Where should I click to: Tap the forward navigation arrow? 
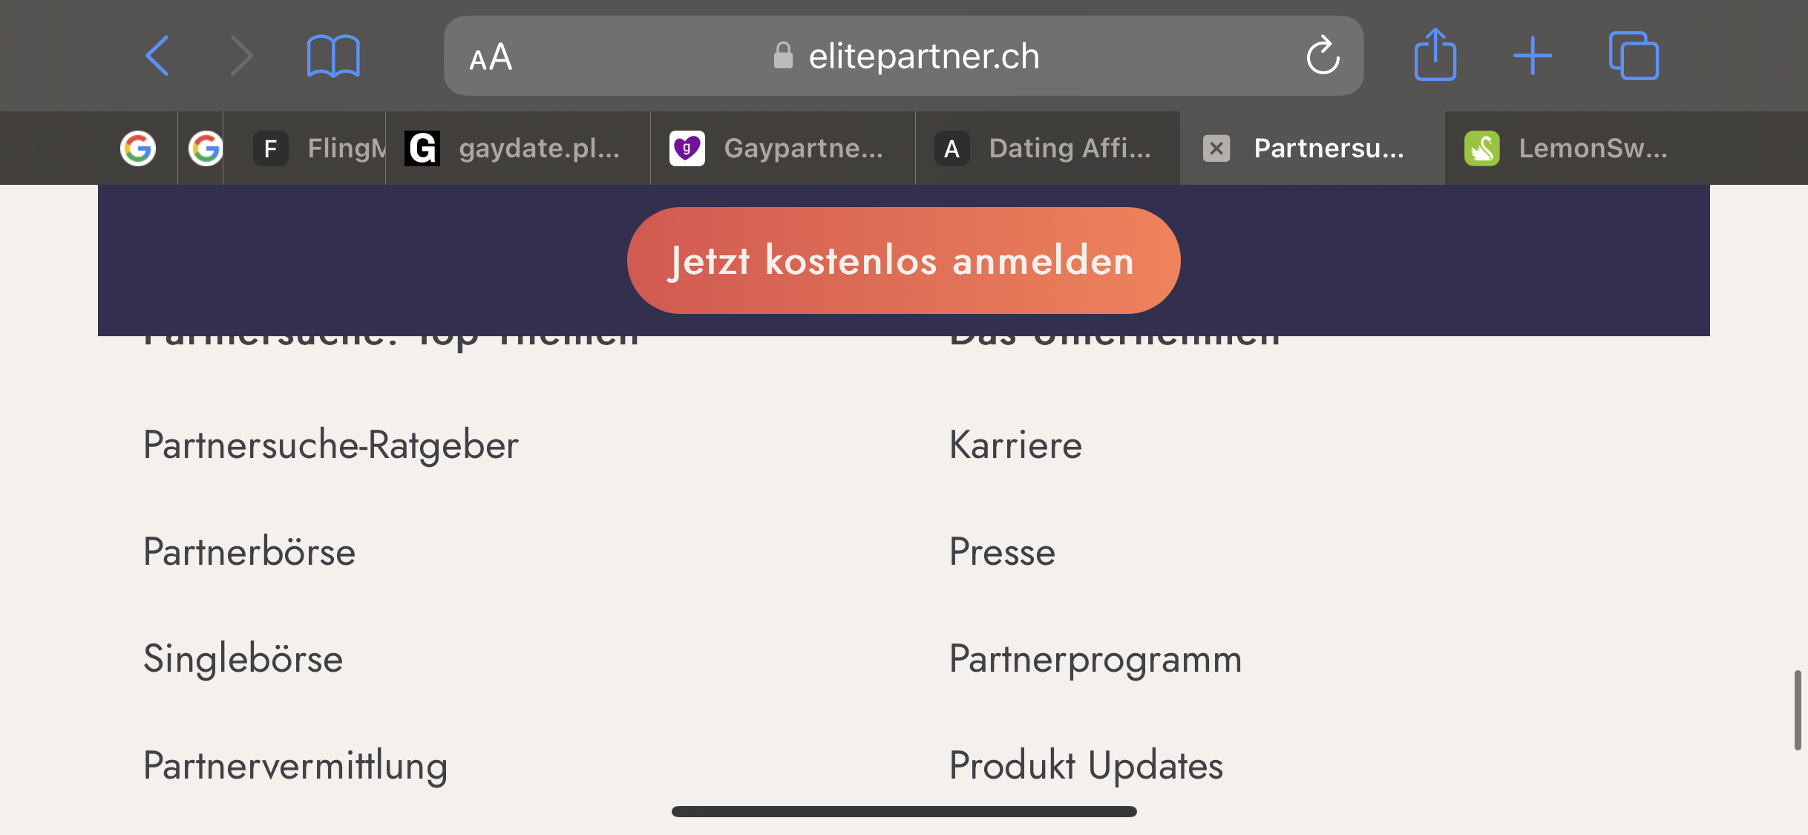[242, 56]
